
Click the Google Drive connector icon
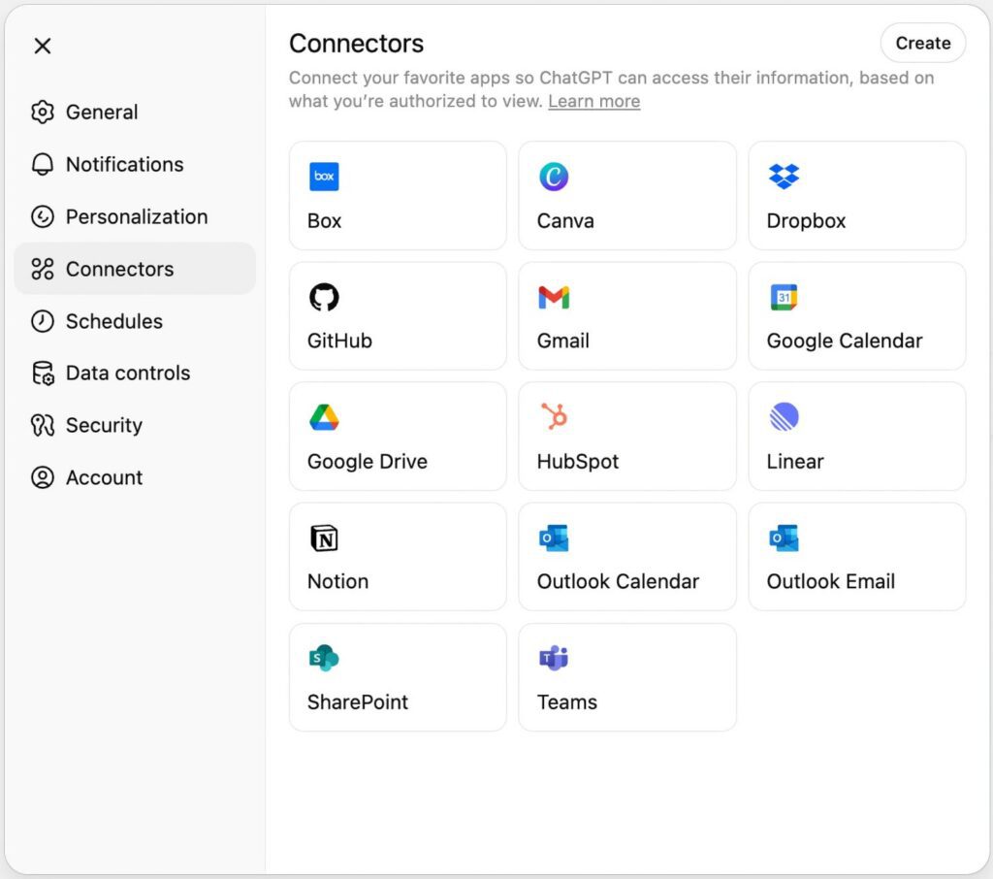click(x=324, y=417)
